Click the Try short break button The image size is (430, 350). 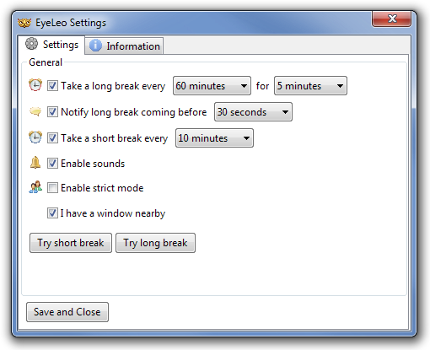[71, 243]
